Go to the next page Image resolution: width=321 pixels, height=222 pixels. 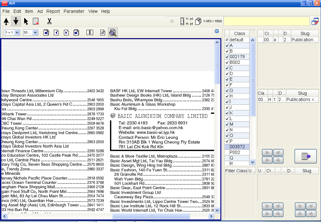(66, 33)
